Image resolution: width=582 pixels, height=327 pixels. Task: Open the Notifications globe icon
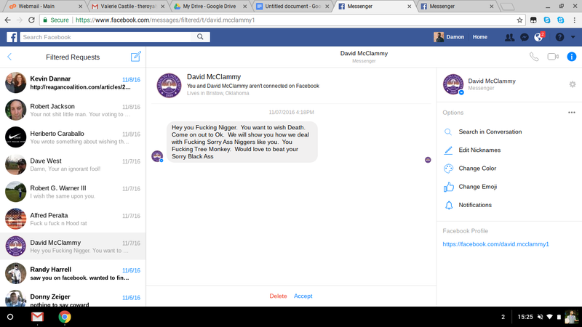point(538,37)
